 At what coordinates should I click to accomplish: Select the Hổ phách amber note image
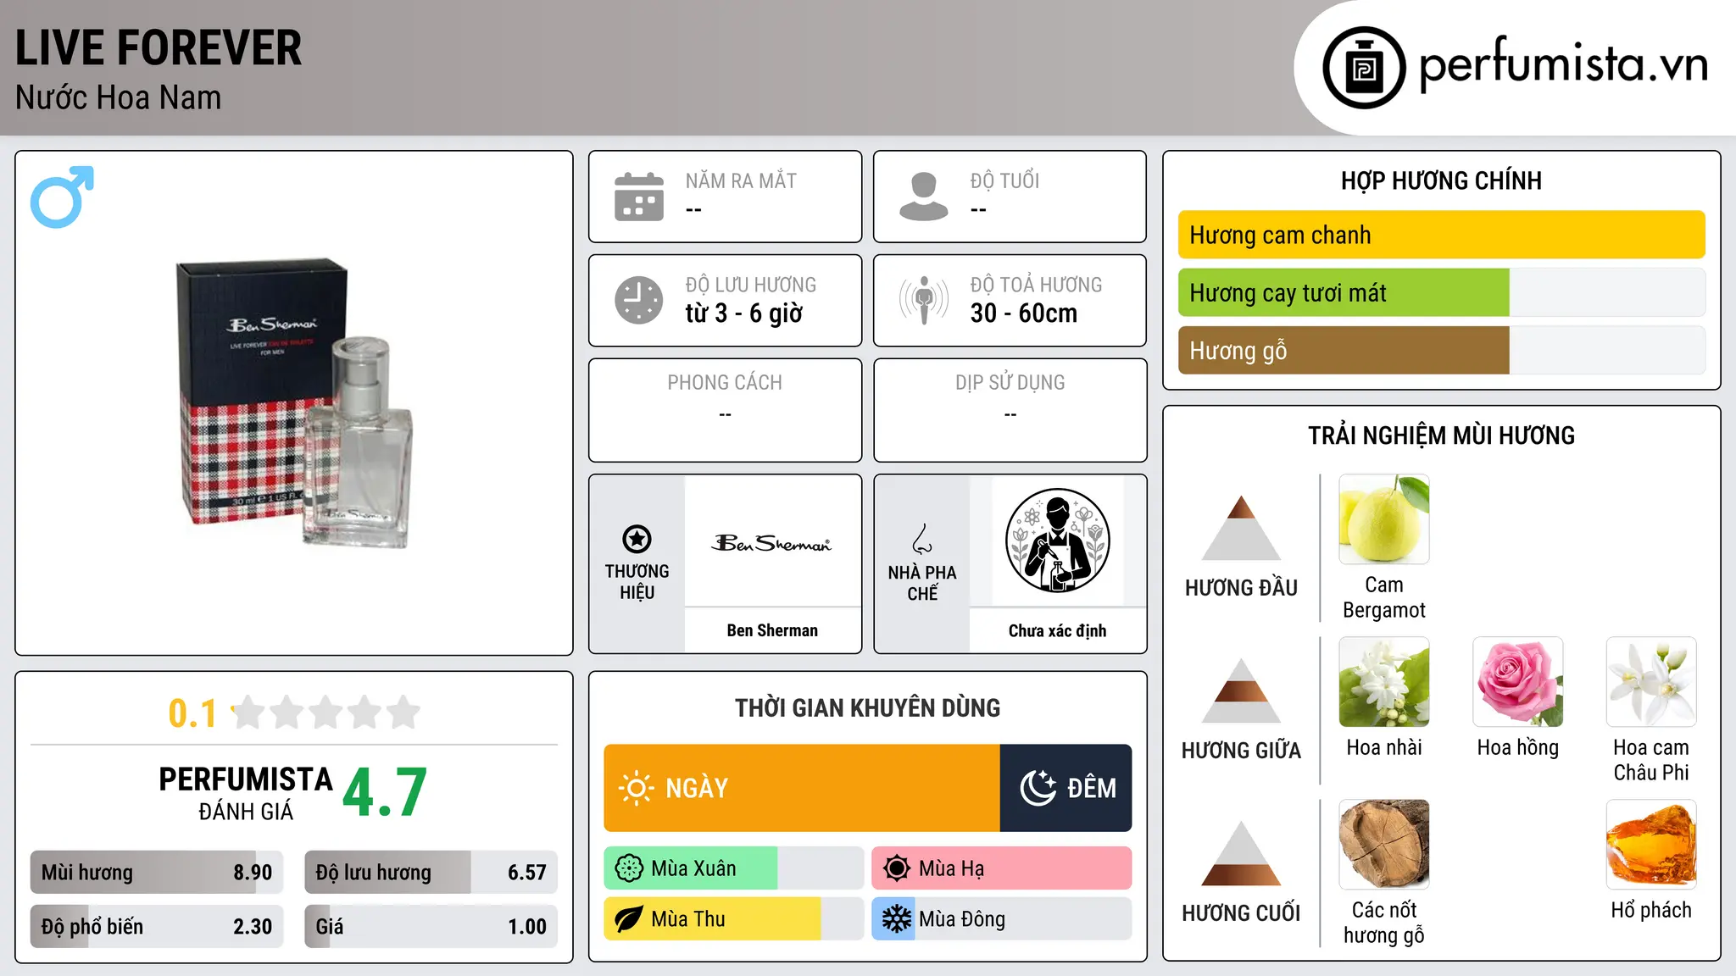point(1651,845)
